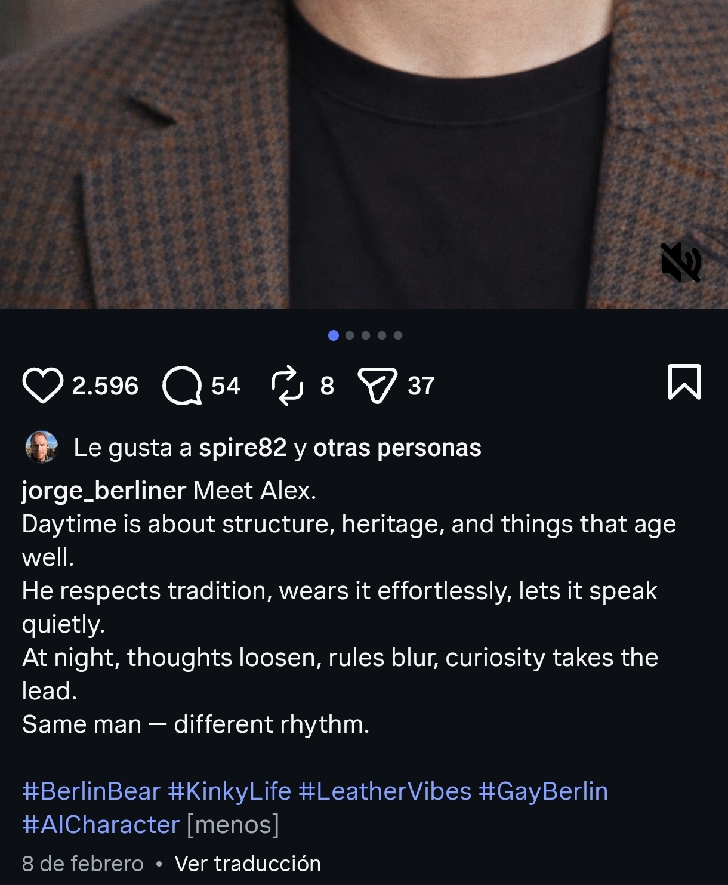Like the post with the heart icon
Viewport: 728px width, 885px height.
pos(43,385)
